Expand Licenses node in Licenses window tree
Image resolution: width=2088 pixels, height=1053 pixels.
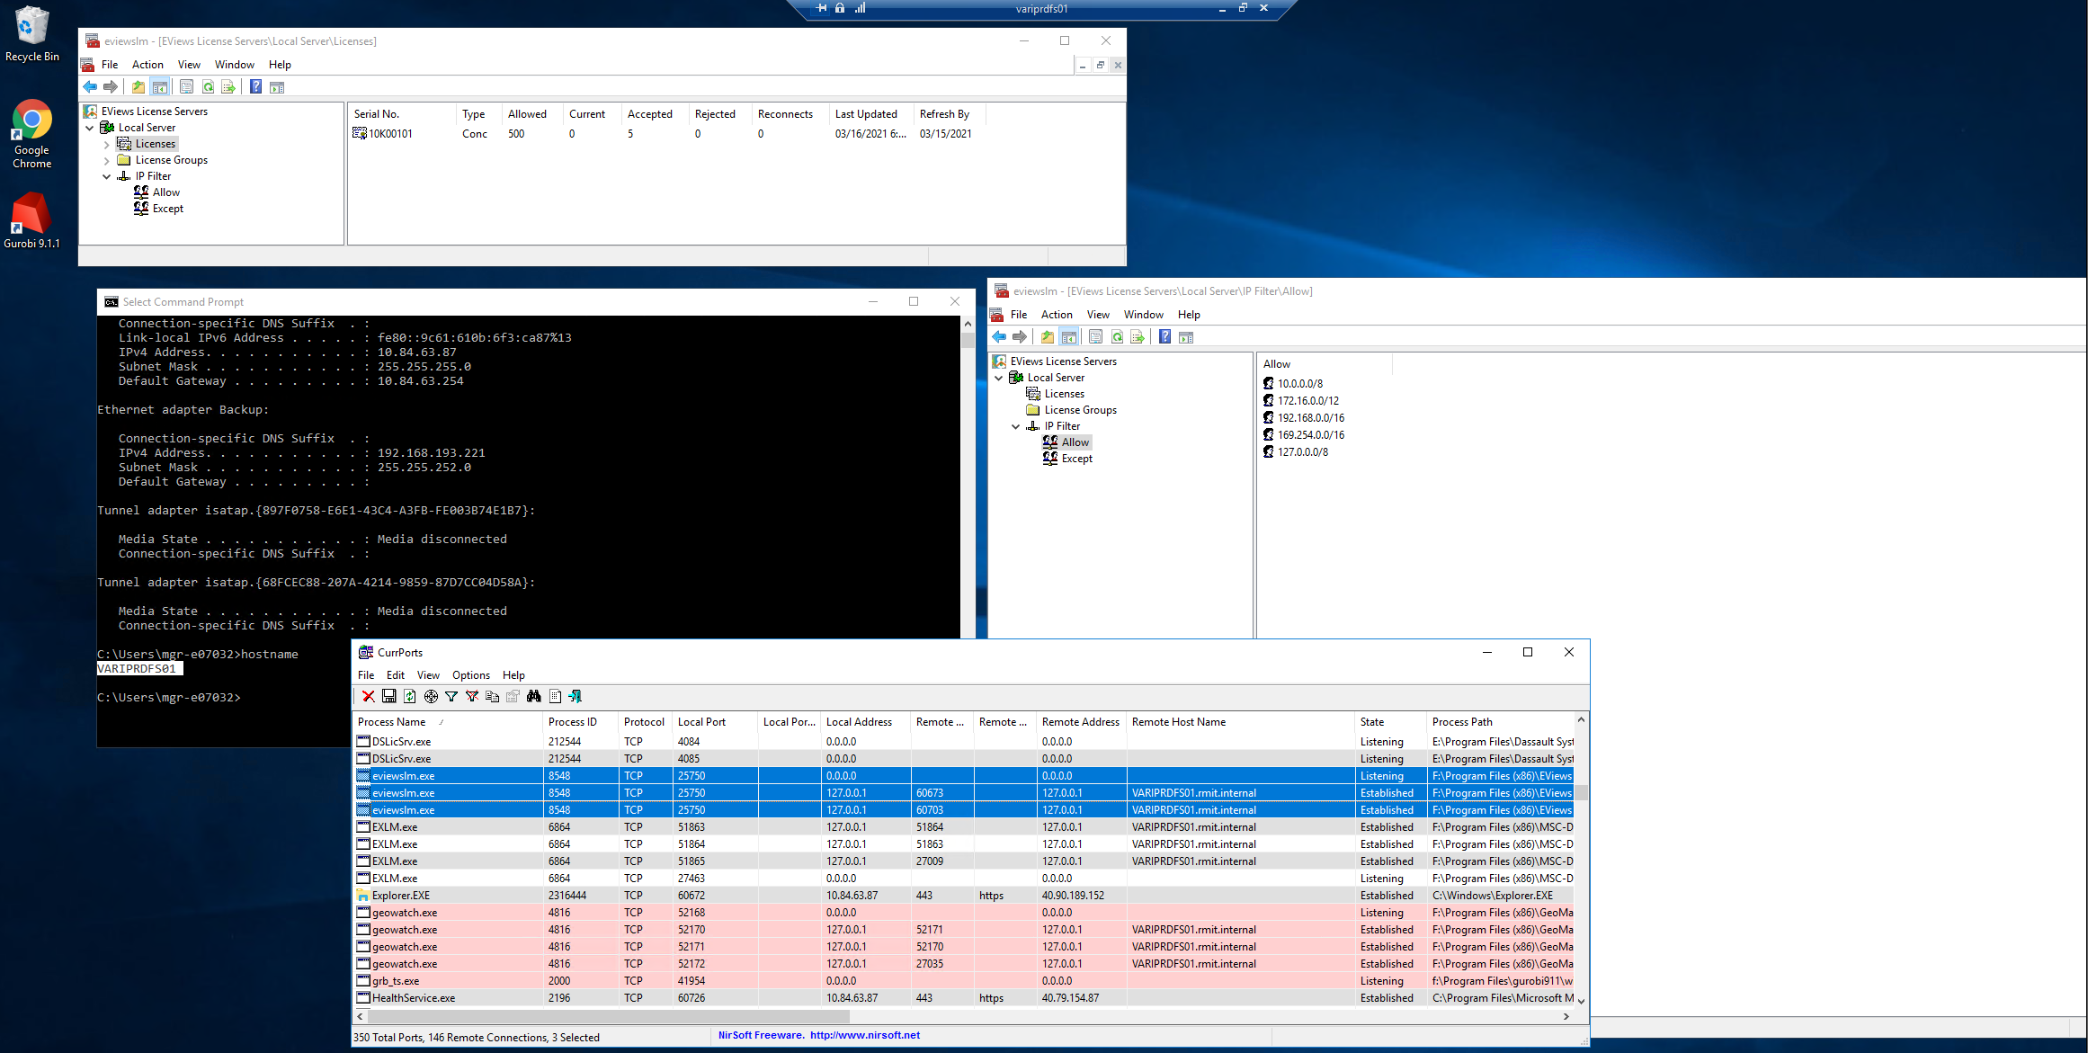(x=107, y=144)
